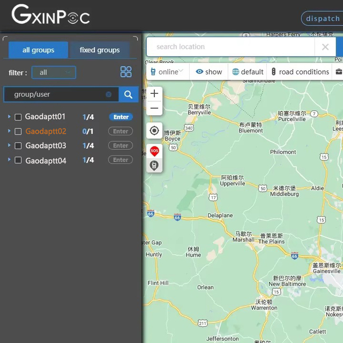Screen dimensions: 343x343
Task: Zoom in on the map
Action: pyautogui.click(x=154, y=94)
